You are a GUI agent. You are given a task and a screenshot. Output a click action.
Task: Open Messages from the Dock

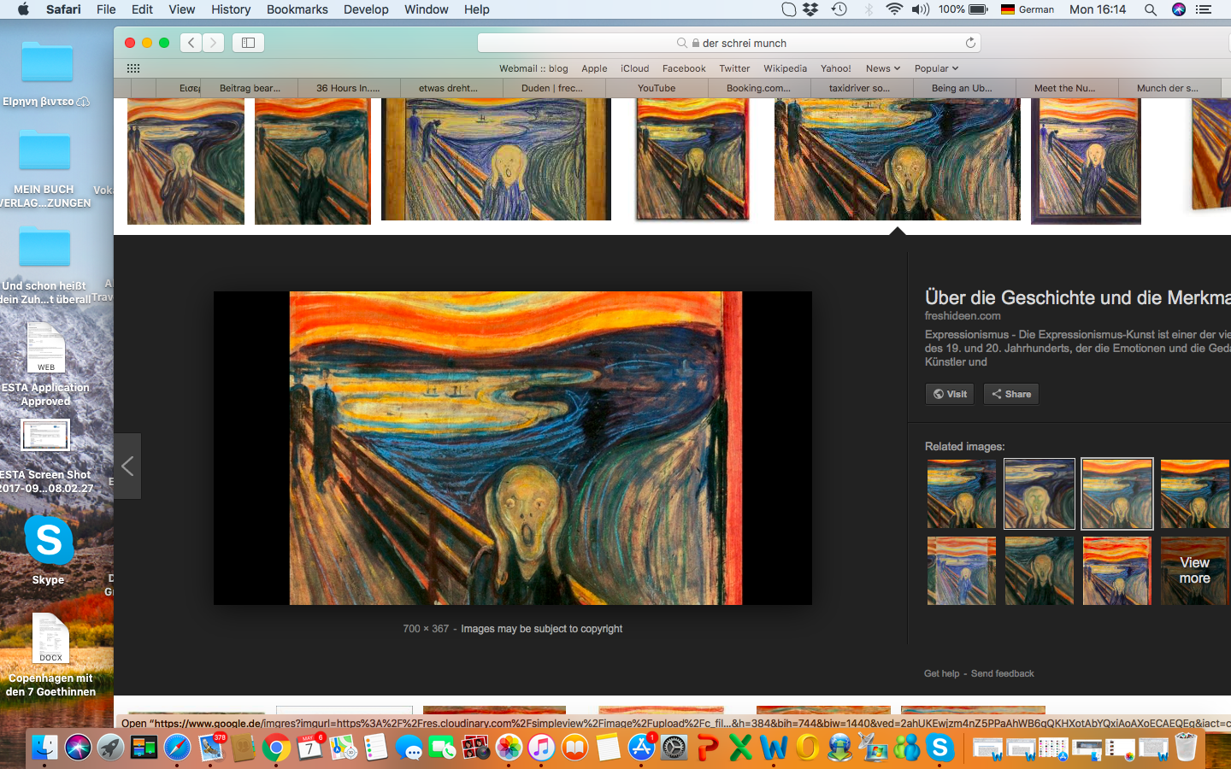tap(409, 748)
